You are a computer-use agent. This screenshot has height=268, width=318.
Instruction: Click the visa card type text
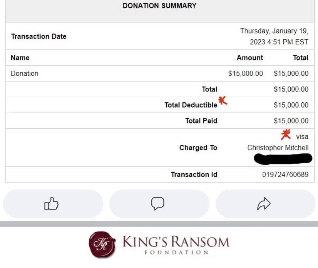pos(302,137)
